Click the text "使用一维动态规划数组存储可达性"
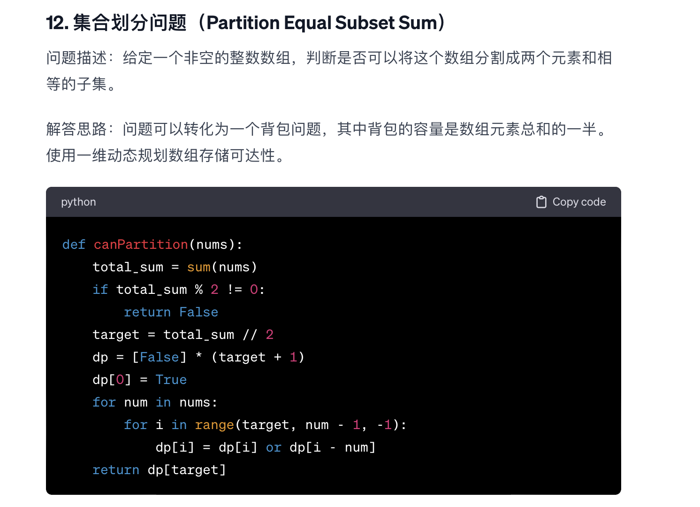The image size is (700, 507). click(160, 155)
